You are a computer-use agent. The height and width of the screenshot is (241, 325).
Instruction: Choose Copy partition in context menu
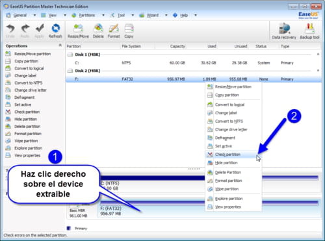pyautogui.click(x=233, y=95)
